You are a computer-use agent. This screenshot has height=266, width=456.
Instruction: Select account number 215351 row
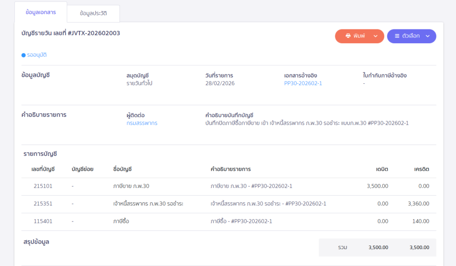pos(43,204)
